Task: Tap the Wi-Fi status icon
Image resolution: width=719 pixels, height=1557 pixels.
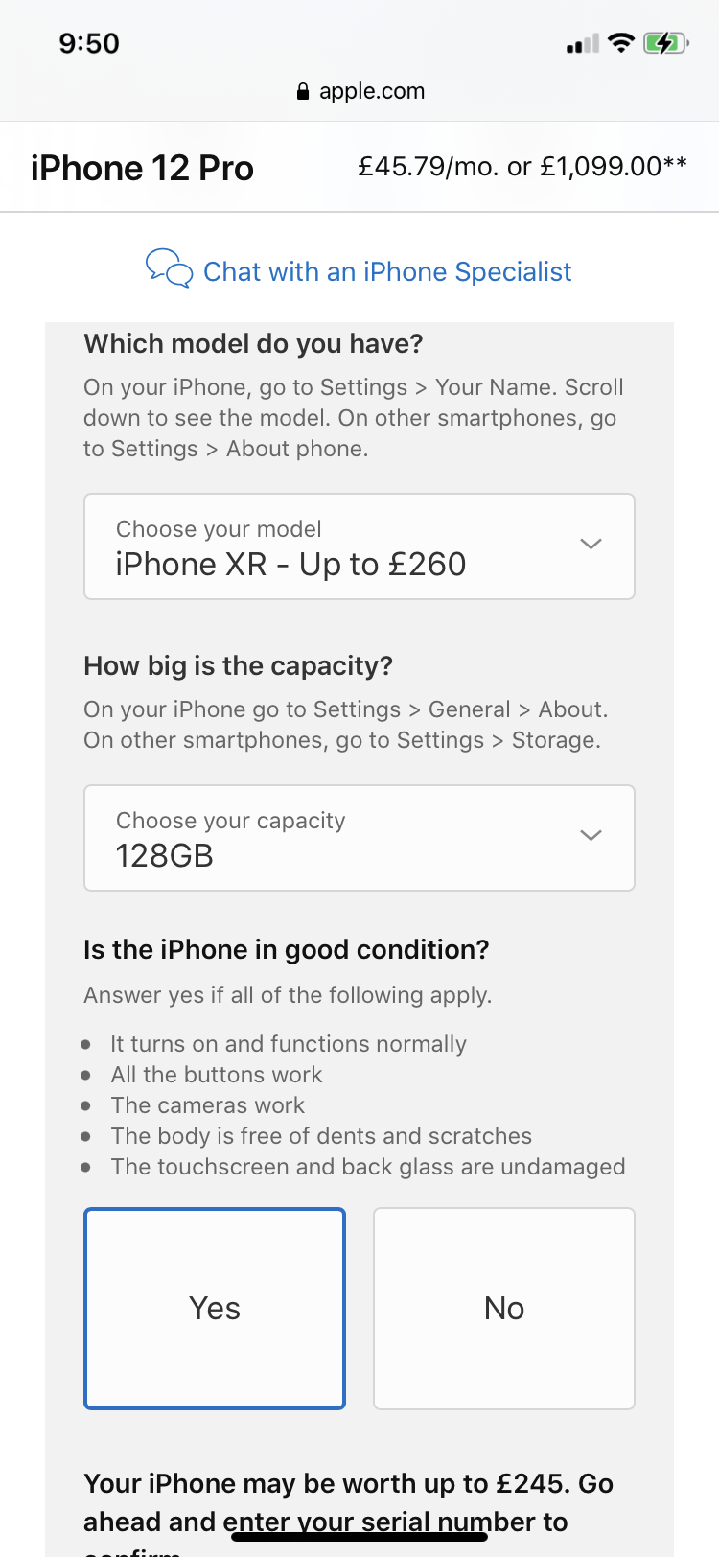Action: click(621, 42)
